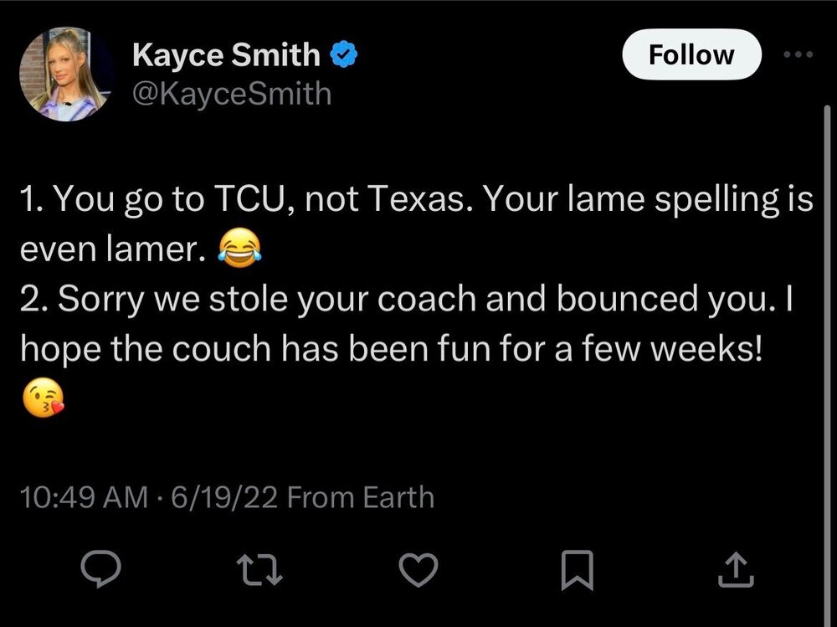
Task: Open Kayce Smith's profile picture
Action: [66, 75]
